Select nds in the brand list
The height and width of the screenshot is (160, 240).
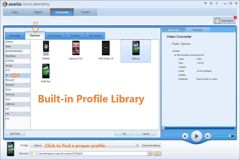17,109
